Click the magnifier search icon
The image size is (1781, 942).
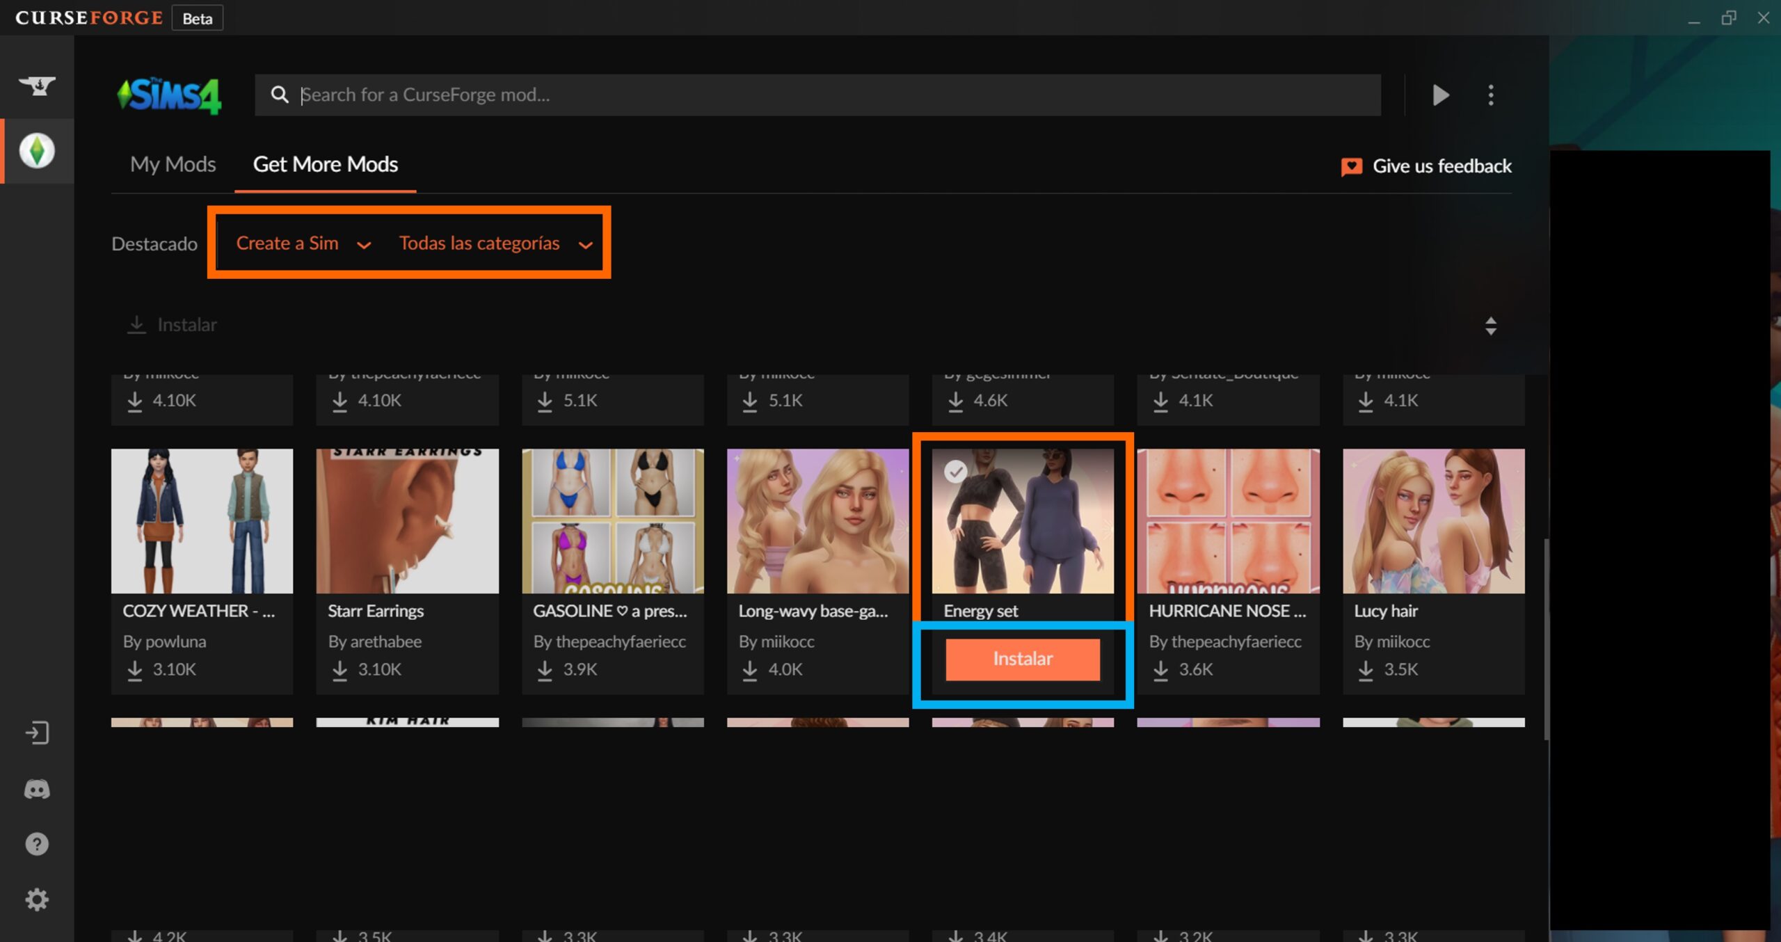280,95
